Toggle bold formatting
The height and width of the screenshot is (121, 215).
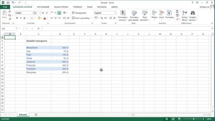click(x=17, y=18)
